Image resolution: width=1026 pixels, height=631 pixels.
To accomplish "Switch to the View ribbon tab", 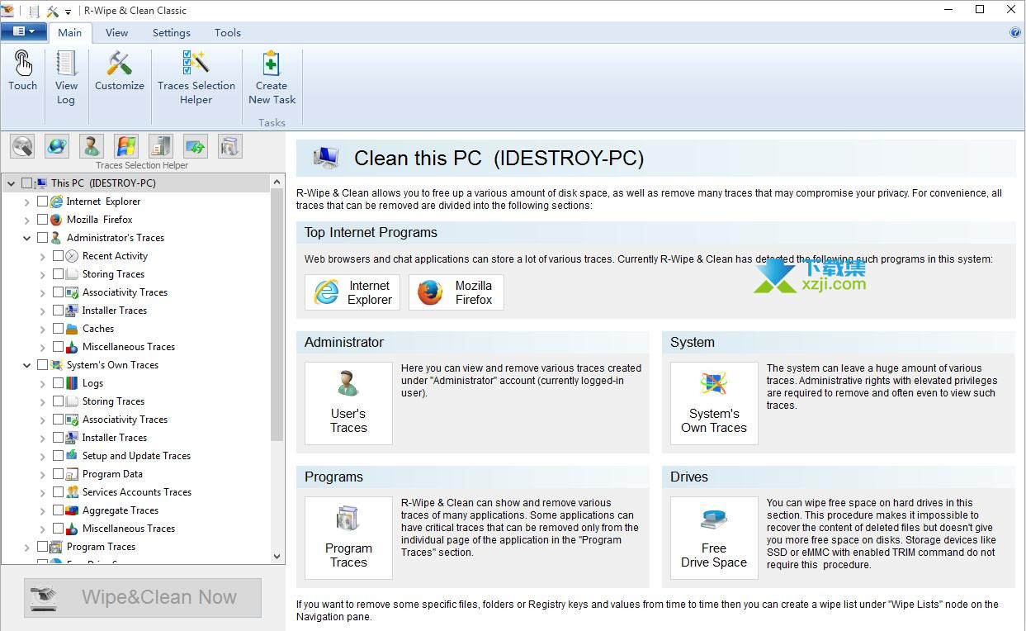I will (116, 33).
